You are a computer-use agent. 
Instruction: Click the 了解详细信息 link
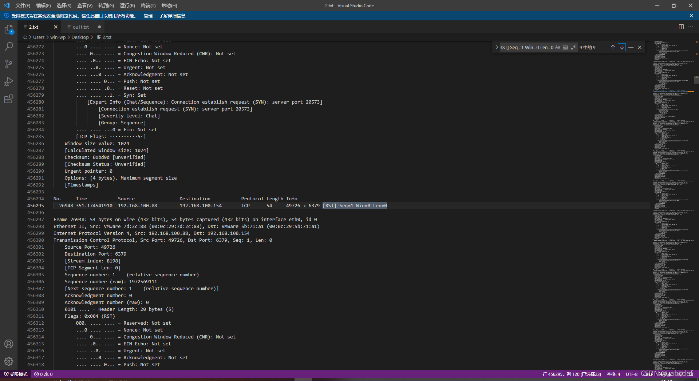(172, 16)
